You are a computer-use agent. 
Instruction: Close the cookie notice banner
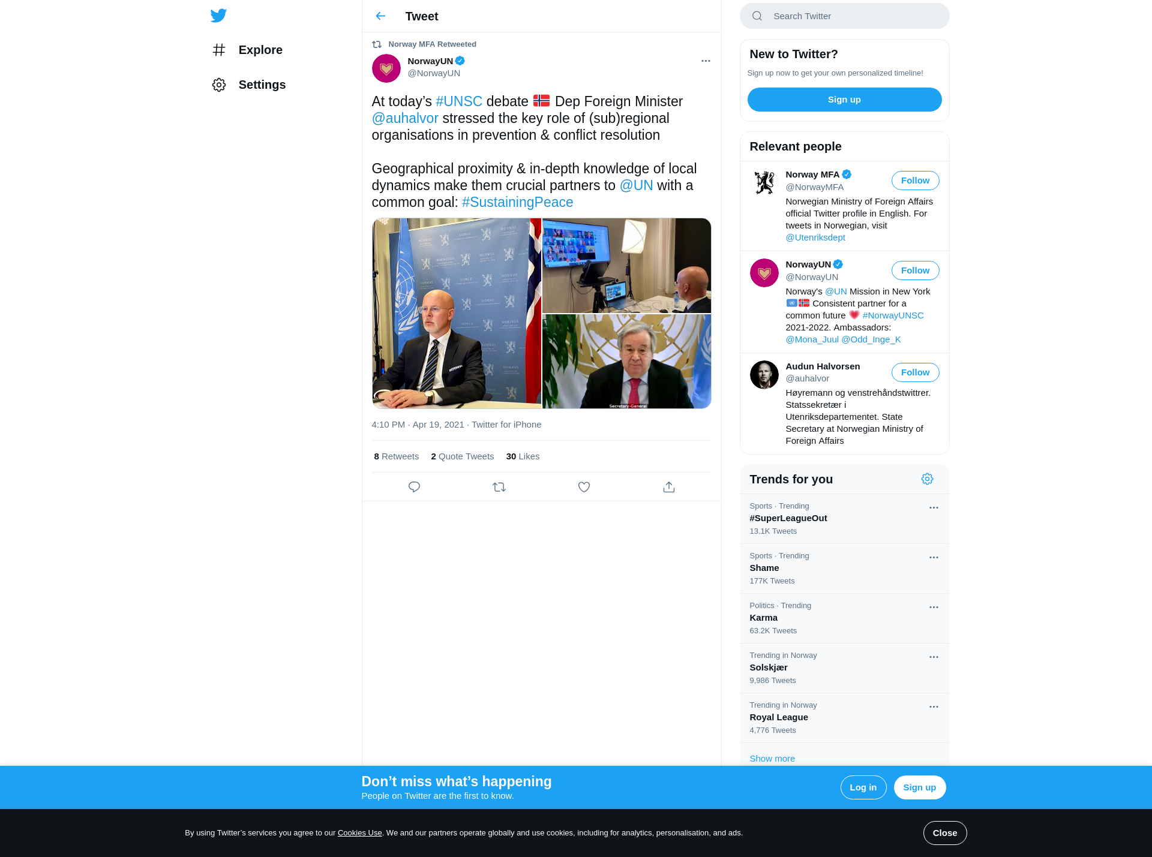point(944,833)
